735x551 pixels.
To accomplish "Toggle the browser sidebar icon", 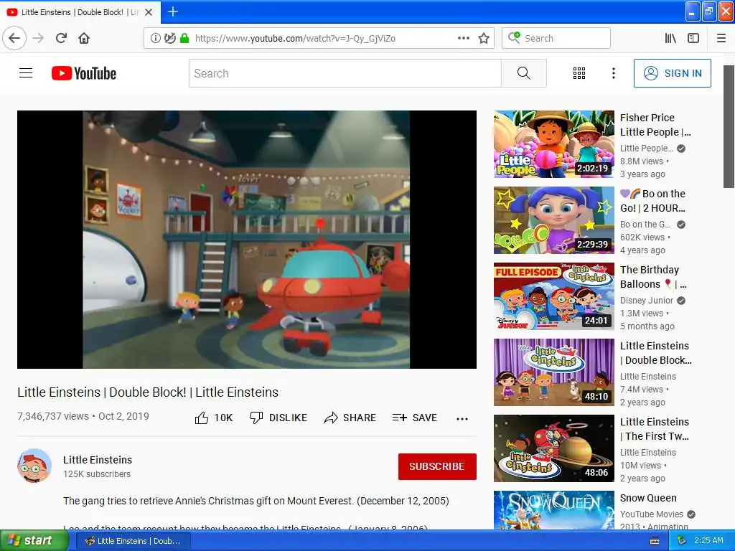I will (x=693, y=38).
